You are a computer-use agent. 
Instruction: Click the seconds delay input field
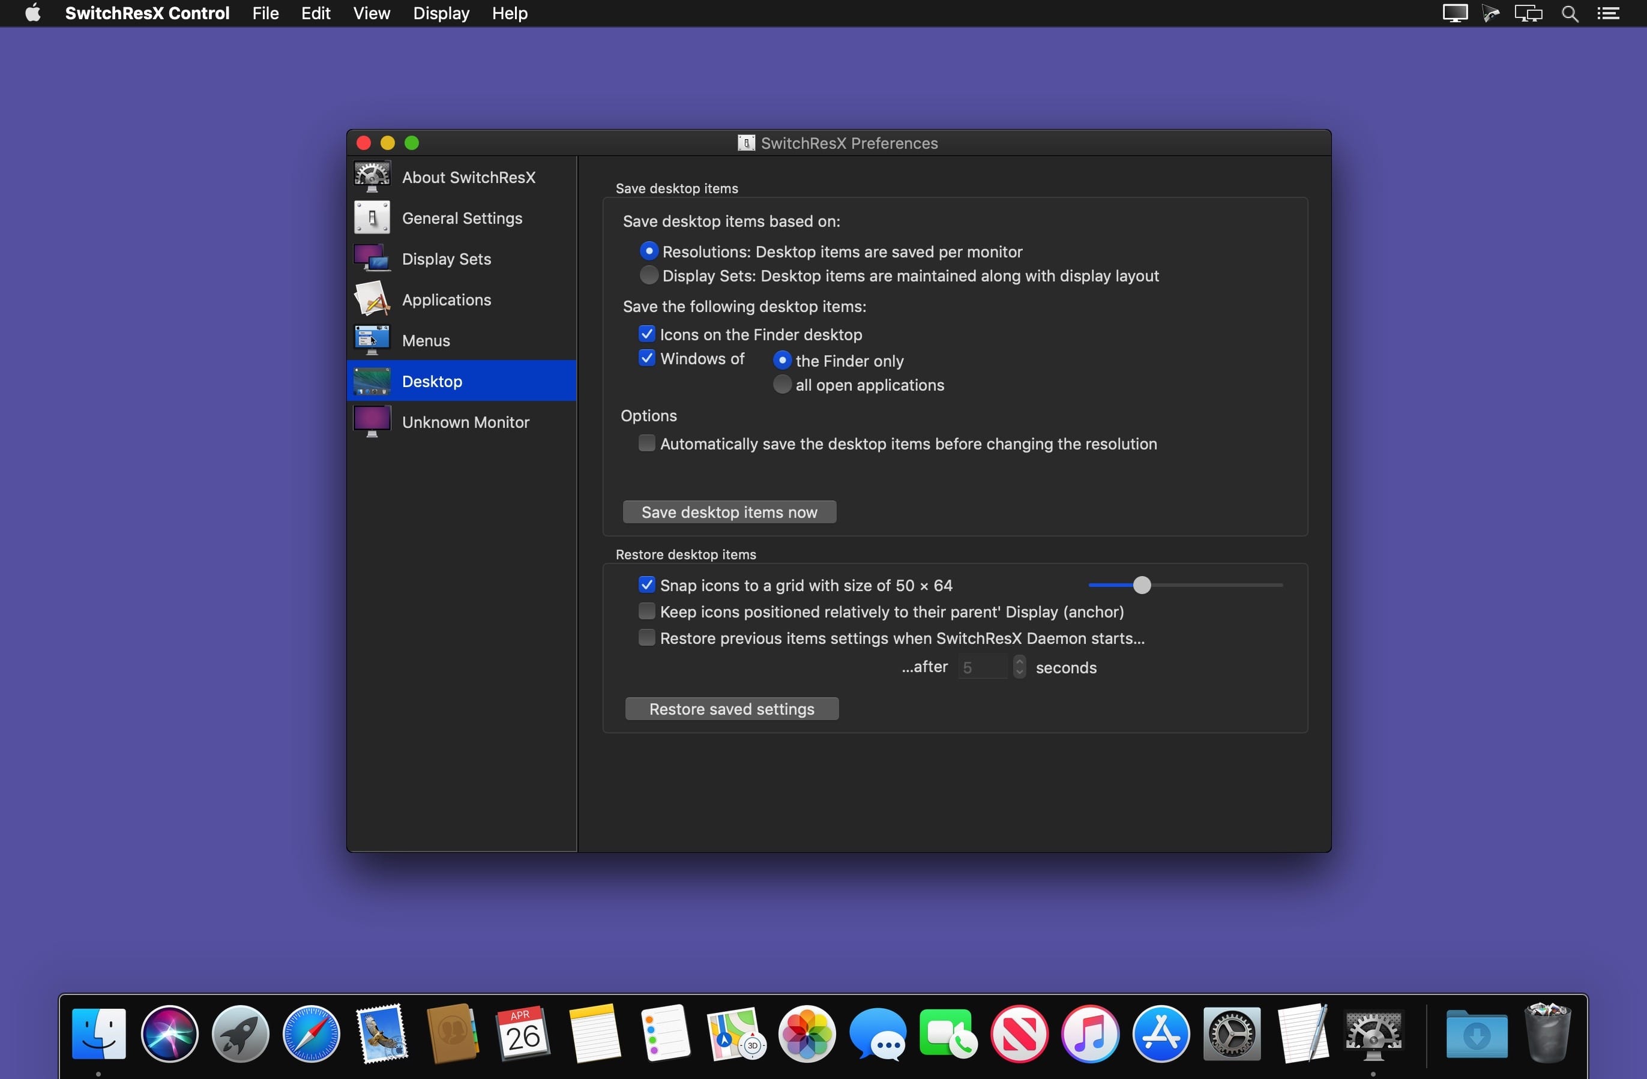983,667
